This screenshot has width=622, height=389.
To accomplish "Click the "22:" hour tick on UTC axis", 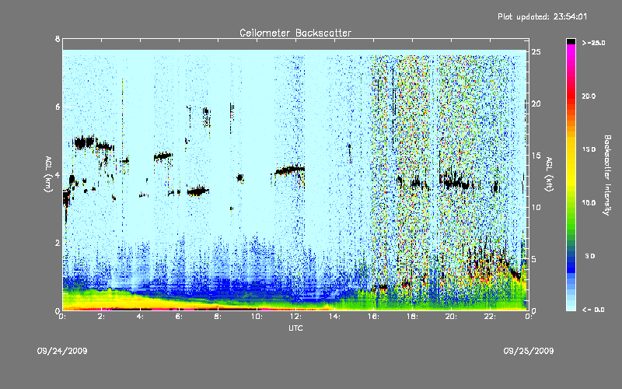I will click(x=491, y=317).
